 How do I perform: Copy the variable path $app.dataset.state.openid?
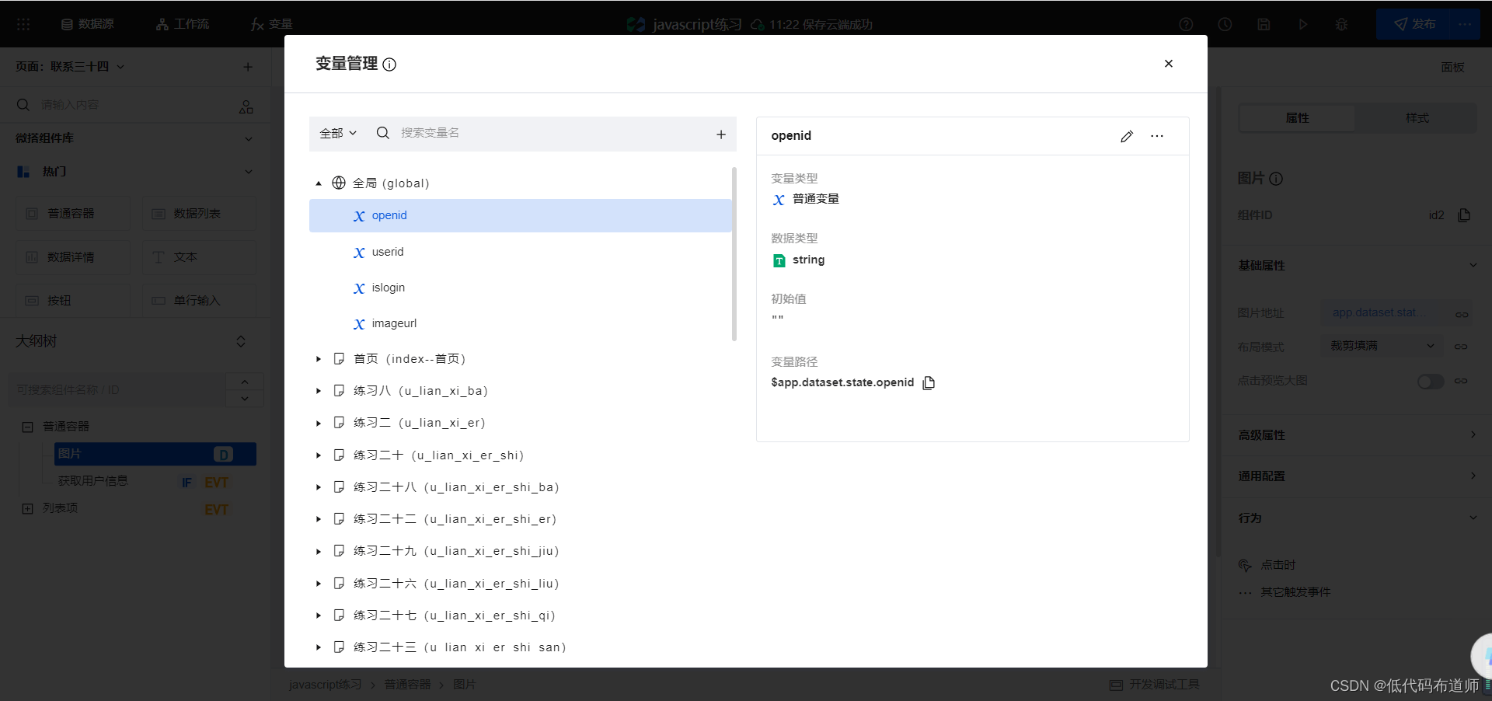929,382
